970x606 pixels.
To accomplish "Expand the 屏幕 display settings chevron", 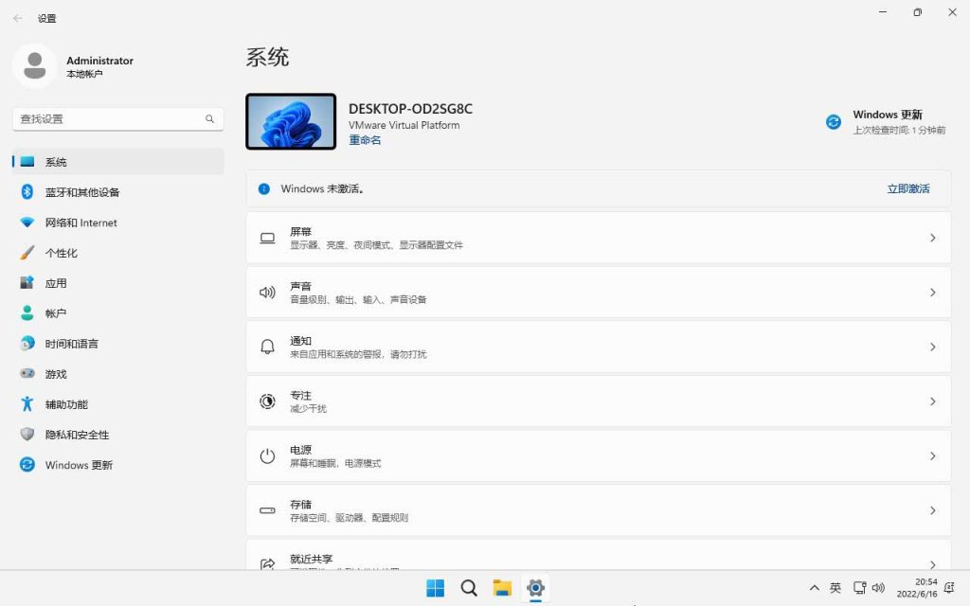I will click(932, 238).
